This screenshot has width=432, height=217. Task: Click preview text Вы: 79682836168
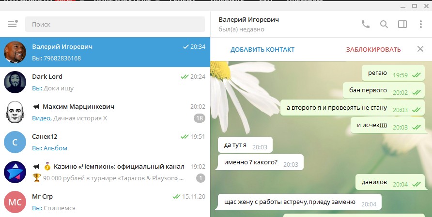coord(57,58)
